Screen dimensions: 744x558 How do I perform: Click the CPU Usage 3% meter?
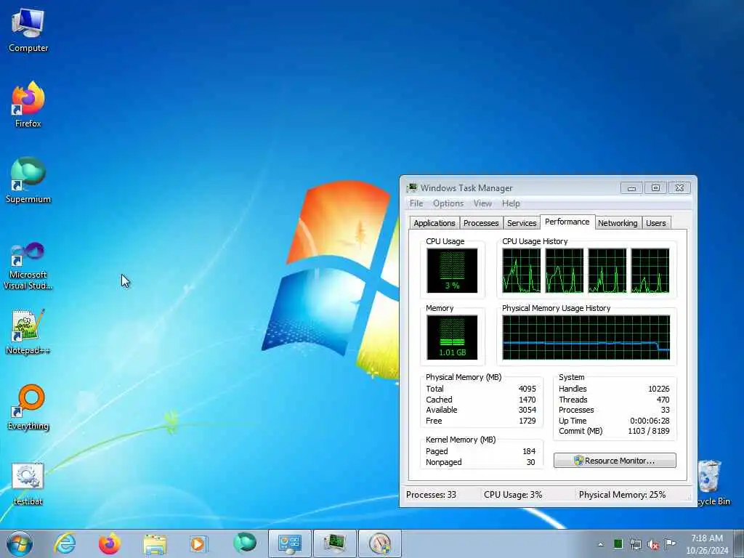point(452,270)
